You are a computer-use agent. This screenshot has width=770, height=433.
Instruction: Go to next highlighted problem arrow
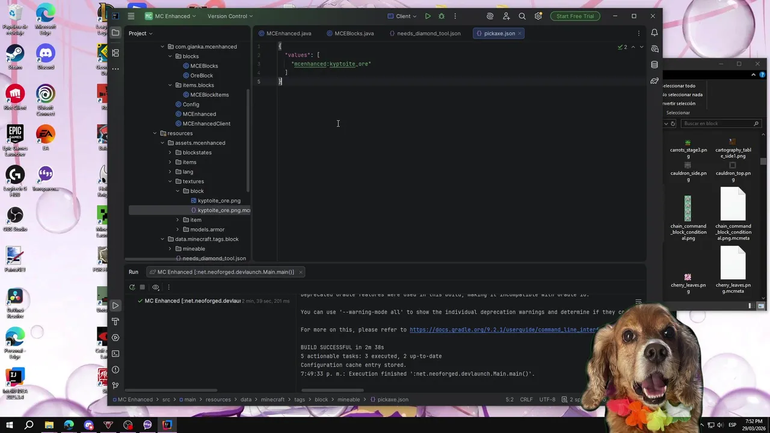pyautogui.click(x=641, y=47)
